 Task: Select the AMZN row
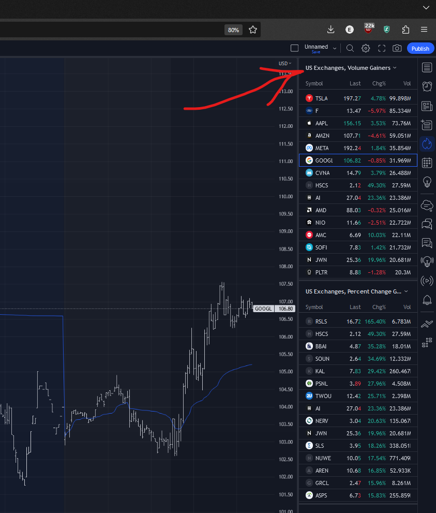pos(358,136)
